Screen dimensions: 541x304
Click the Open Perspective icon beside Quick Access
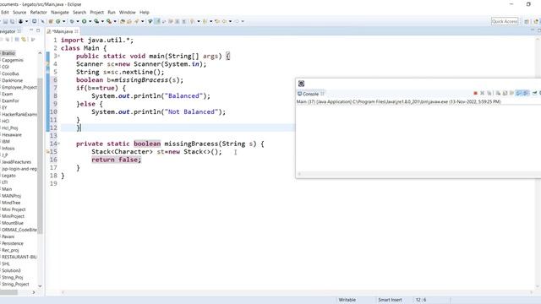point(527,21)
